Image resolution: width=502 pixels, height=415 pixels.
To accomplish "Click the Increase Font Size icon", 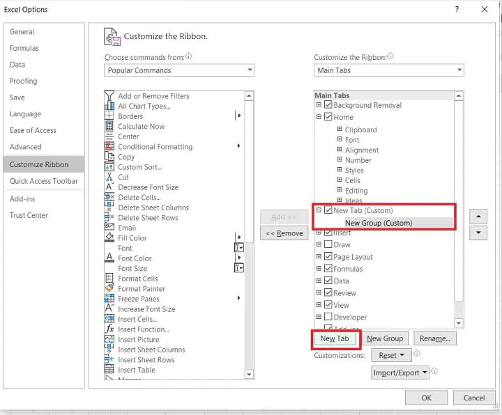I will (109, 308).
